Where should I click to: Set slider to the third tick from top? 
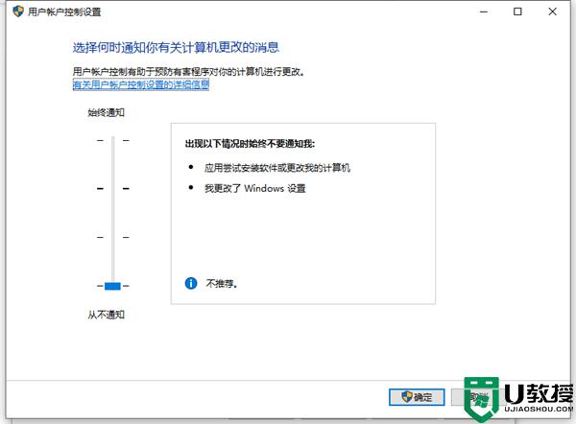click(112, 237)
